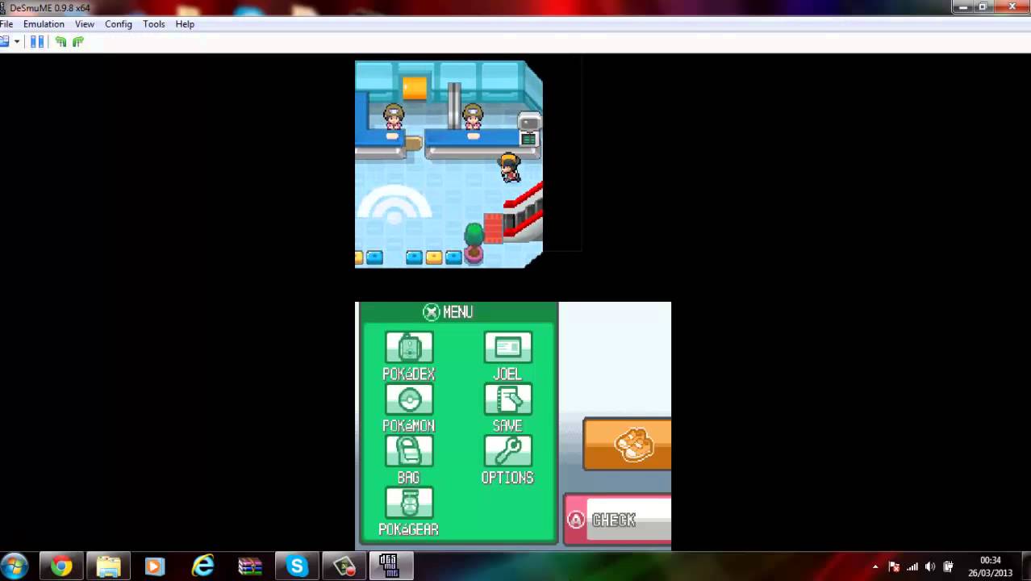
Task: Expand the recent ROM dropdown arrow
Action: click(x=16, y=42)
